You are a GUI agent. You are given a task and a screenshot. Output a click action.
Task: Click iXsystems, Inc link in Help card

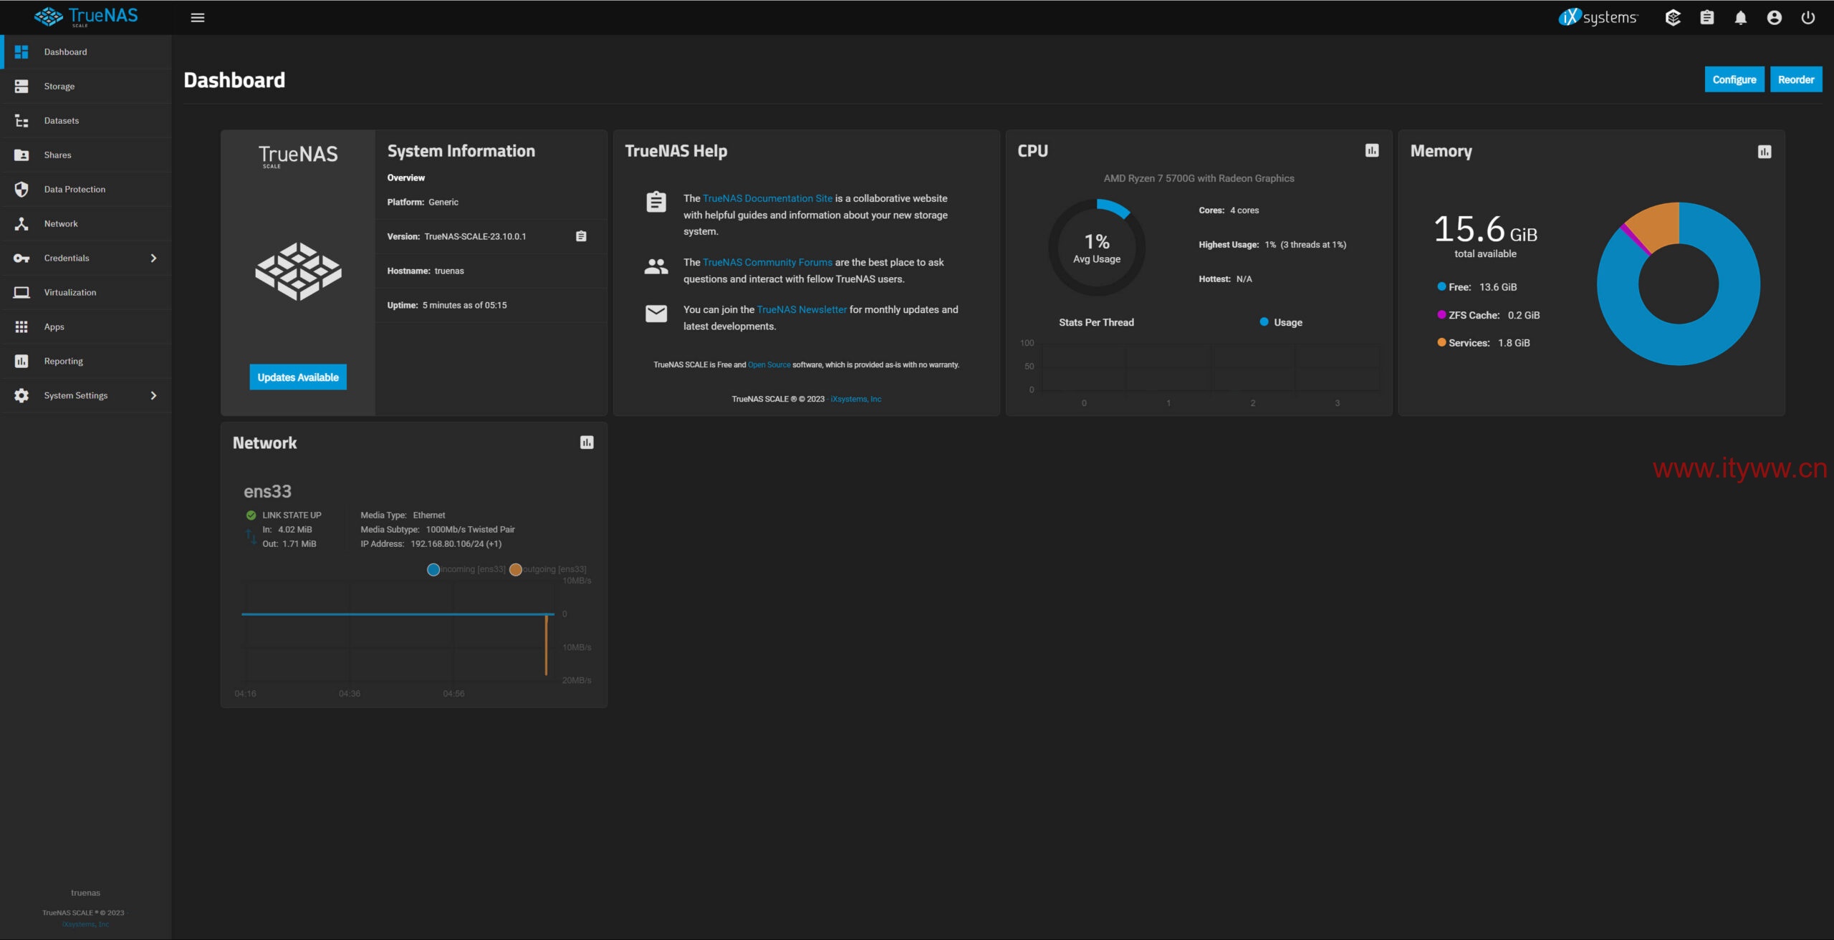pyautogui.click(x=855, y=399)
